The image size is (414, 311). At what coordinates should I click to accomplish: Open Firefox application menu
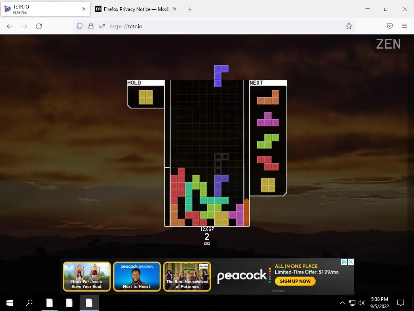click(404, 26)
